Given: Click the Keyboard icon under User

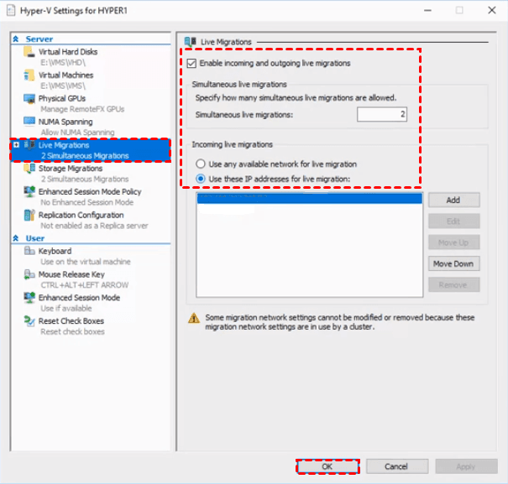Looking at the screenshot, I should (29, 251).
